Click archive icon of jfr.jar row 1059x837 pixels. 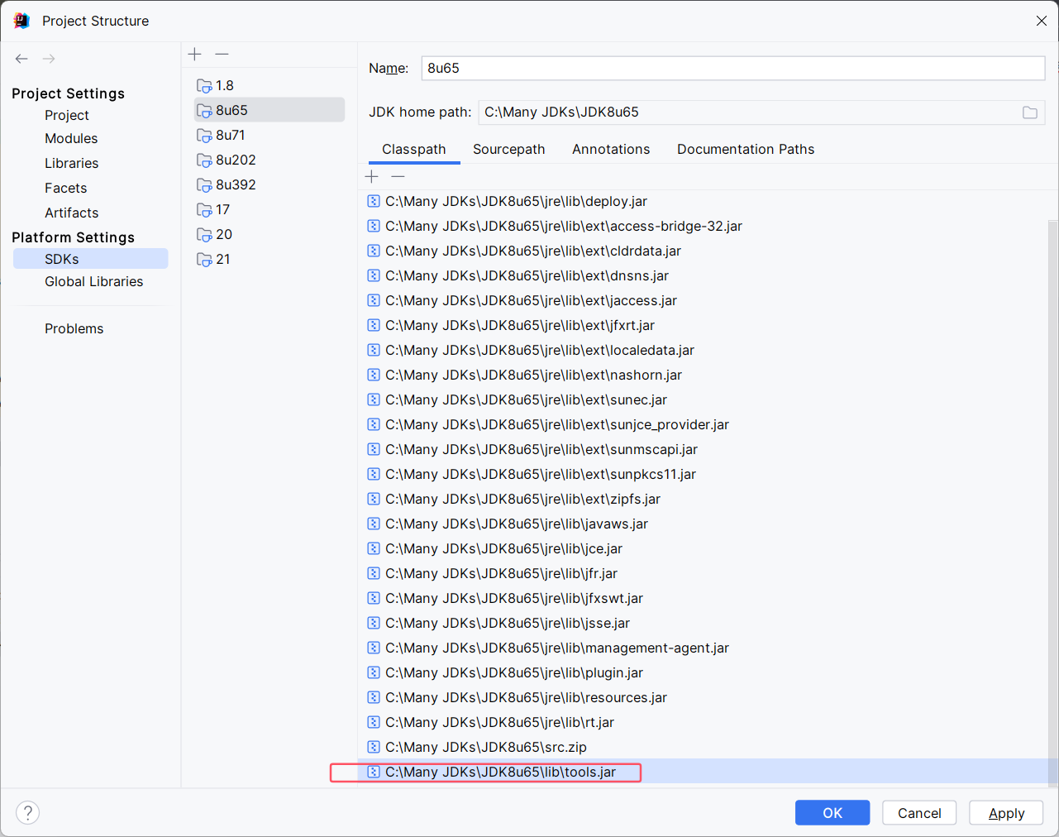(x=374, y=573)
